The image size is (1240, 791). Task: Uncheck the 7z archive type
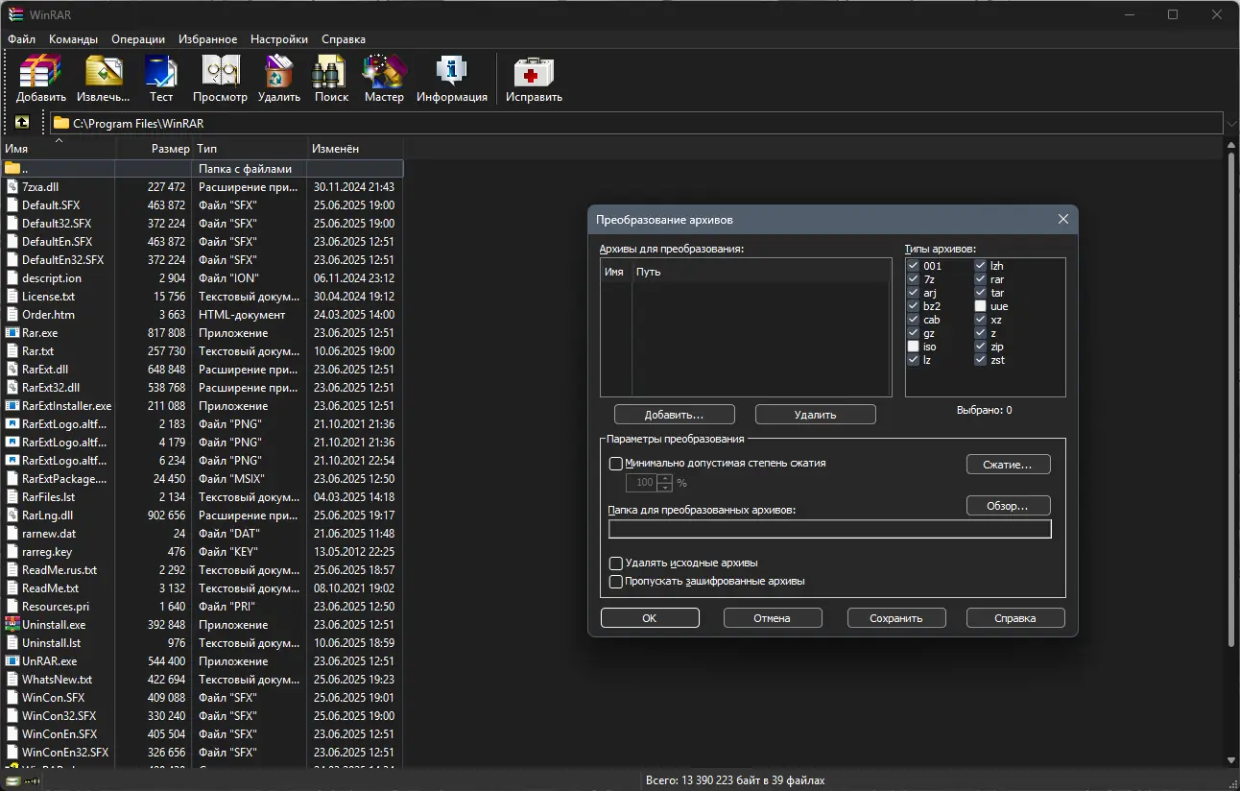(x=914, y=279)
